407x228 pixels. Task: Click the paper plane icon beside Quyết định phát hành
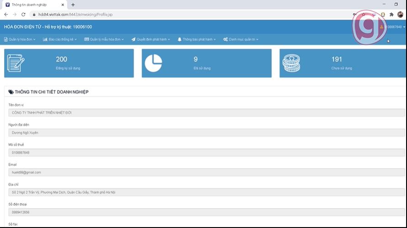pos(133,39)
